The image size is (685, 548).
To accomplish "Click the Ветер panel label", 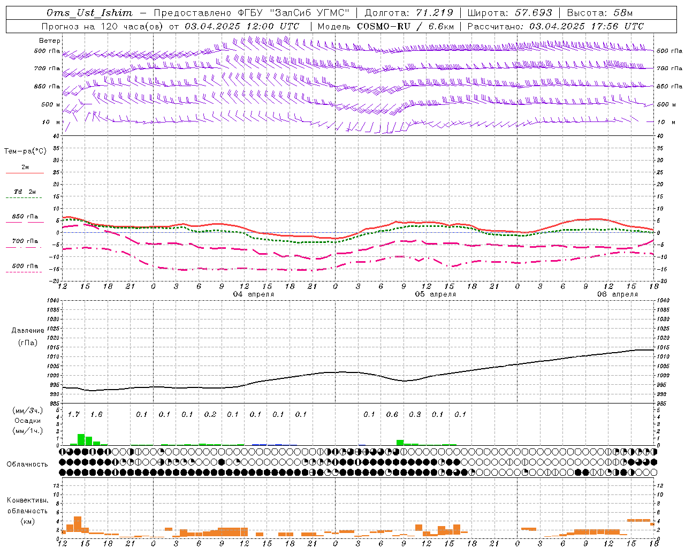I will click(50, 41).
